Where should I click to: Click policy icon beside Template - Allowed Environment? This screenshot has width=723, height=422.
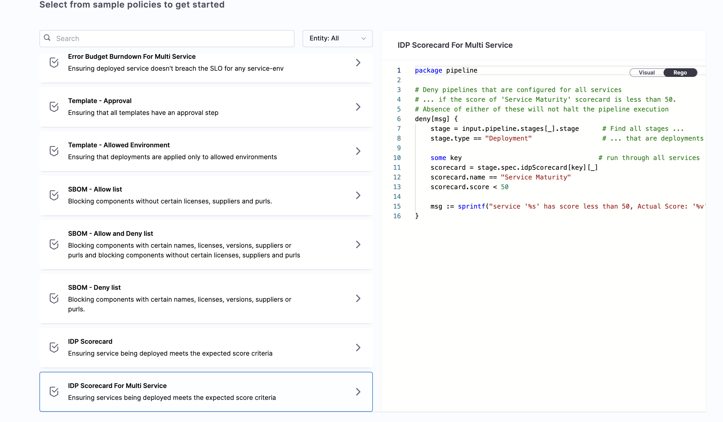pos(54,151)
